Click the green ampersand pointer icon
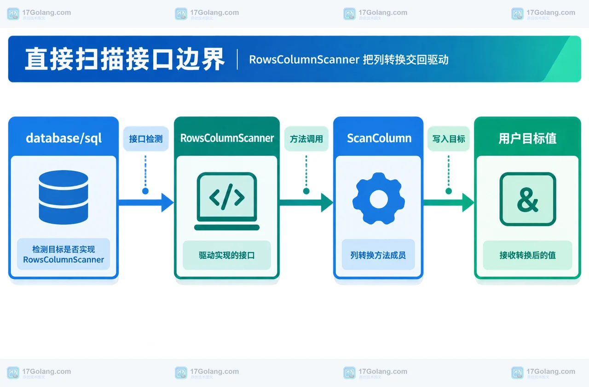This screenshot has height=387, width=589. (528, 199)
